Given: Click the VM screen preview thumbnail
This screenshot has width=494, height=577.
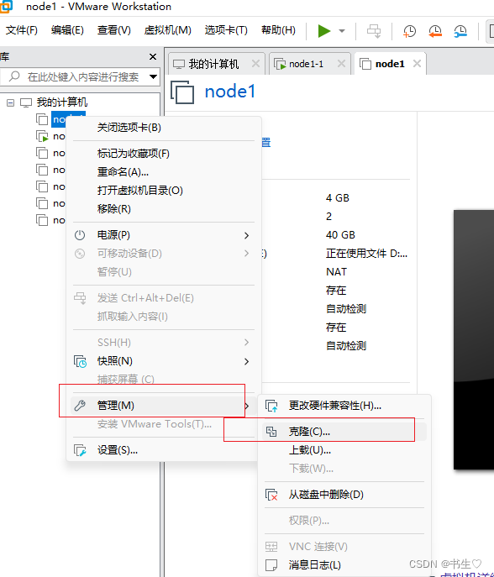Looking at the screenshot, I should [474, 339].
